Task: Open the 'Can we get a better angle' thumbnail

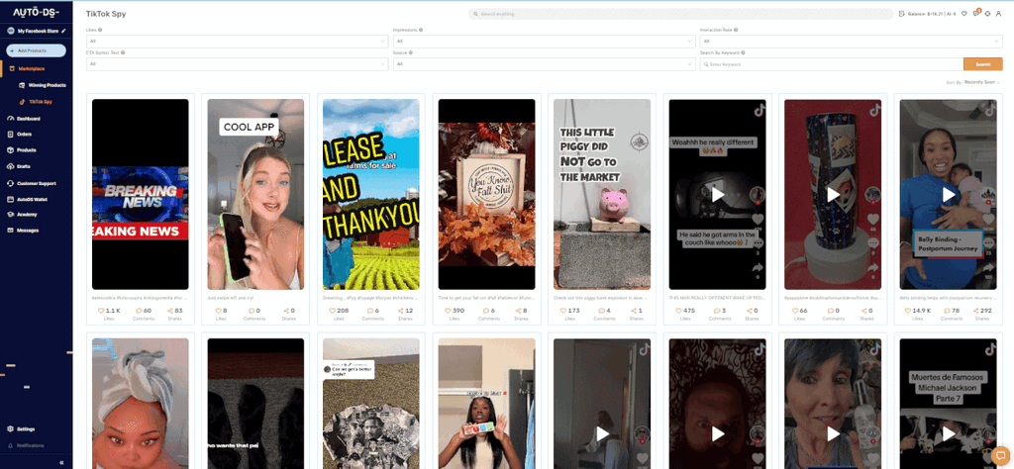Action: (371, 404)
